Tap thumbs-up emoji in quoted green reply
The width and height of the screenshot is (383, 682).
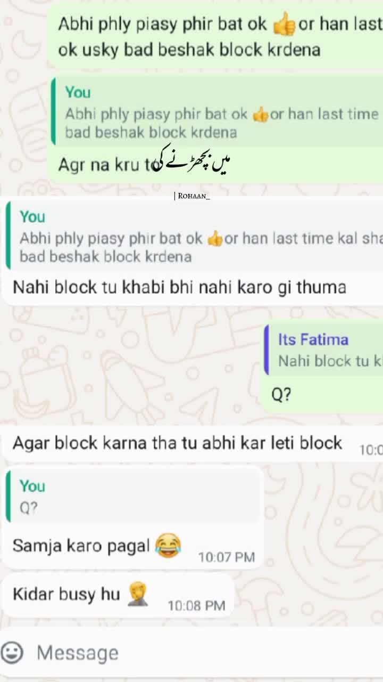(x=261, y=115)
